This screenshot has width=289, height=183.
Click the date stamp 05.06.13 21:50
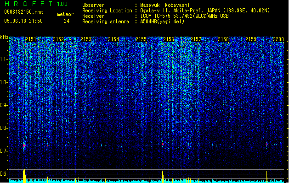pyautogui.click(x=23, y=21)
